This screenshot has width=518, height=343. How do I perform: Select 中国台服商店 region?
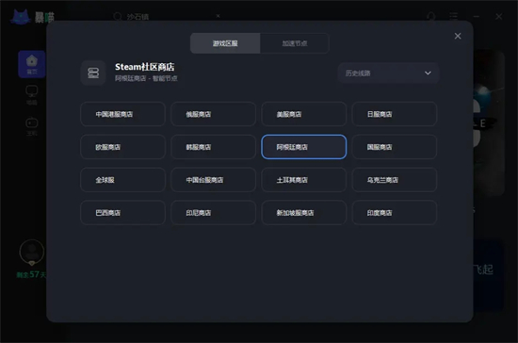coord(214,180)
